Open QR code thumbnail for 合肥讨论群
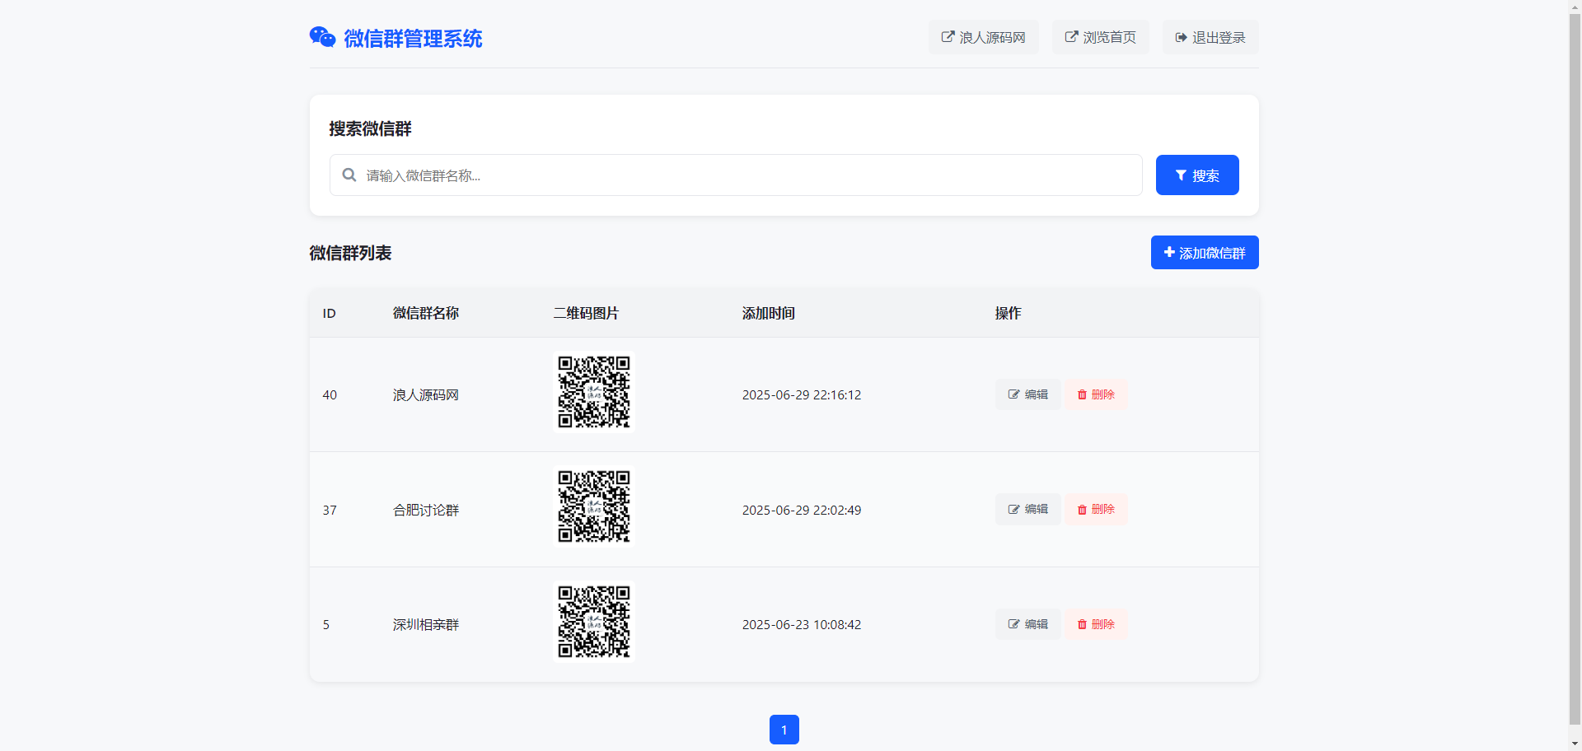Screen dimensions: 1582x751 pyautogui.click(x=594, y=506)
